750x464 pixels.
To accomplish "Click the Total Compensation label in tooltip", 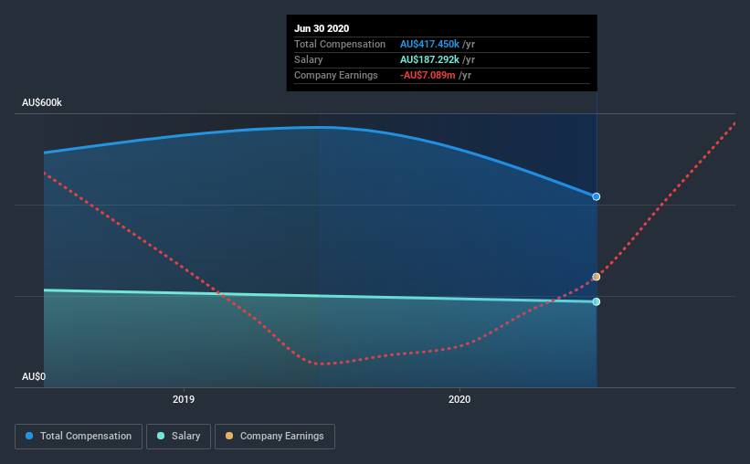I will (340, 44).
